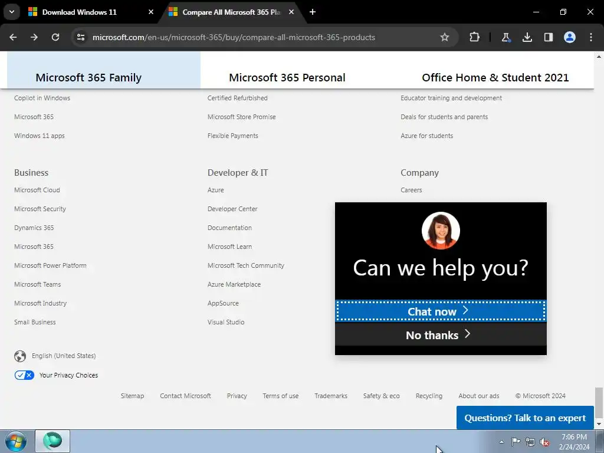Open Documentation link
Screen dimensions: 604x453
(229, 228)
